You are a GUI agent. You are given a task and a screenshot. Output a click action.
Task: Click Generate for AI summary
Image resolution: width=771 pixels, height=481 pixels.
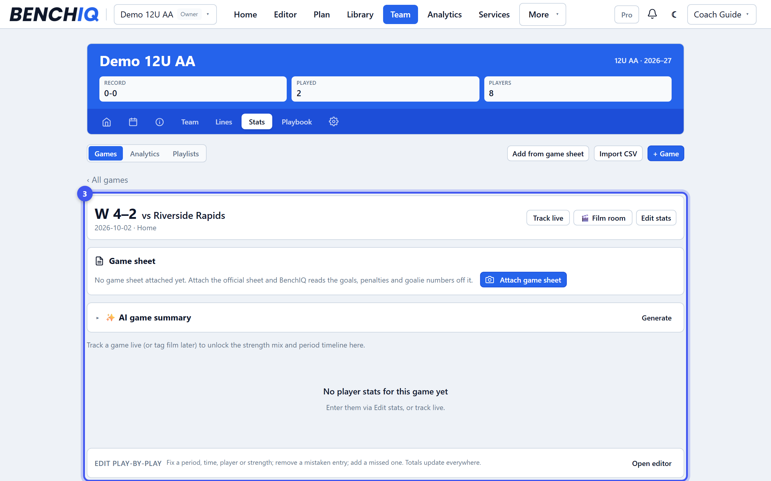click(656, 317)
